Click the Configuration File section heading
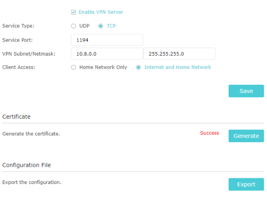 (x=26, y=165)
